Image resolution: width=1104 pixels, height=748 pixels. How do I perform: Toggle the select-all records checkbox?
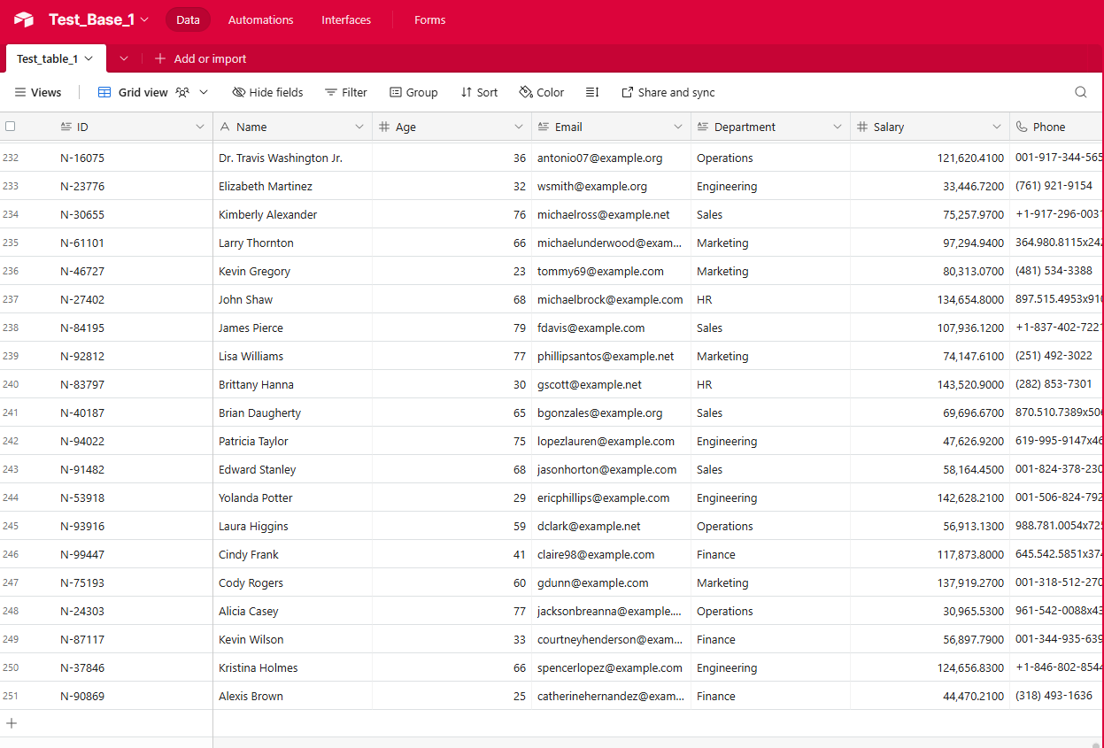[11, 127]
